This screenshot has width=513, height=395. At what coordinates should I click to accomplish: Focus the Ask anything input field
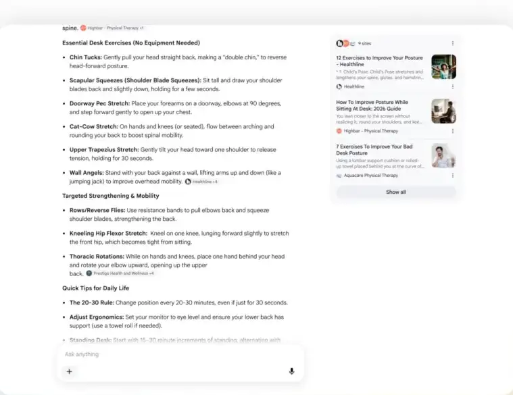pyautogui.click(x=180, y=354)
